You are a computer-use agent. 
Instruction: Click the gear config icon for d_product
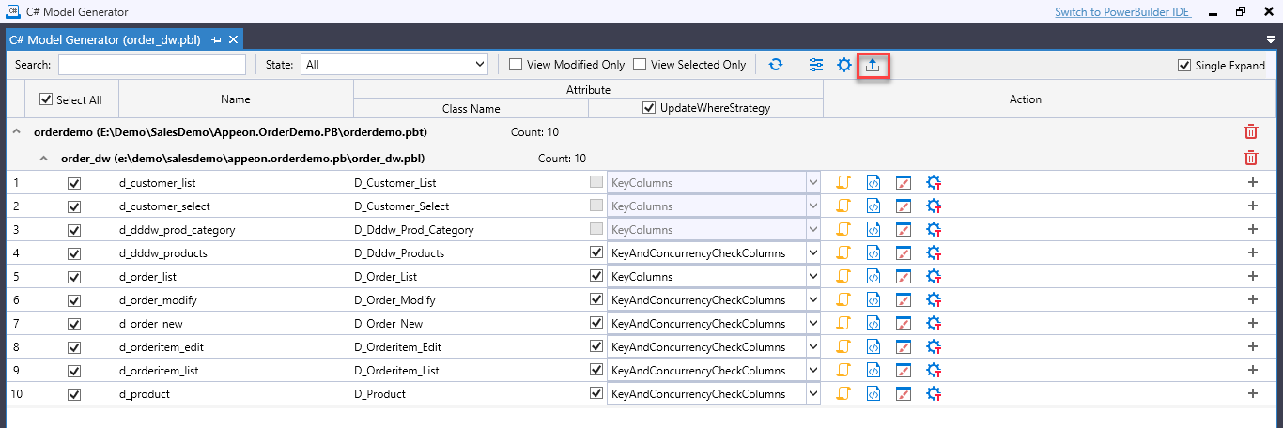tap(933, 394)
